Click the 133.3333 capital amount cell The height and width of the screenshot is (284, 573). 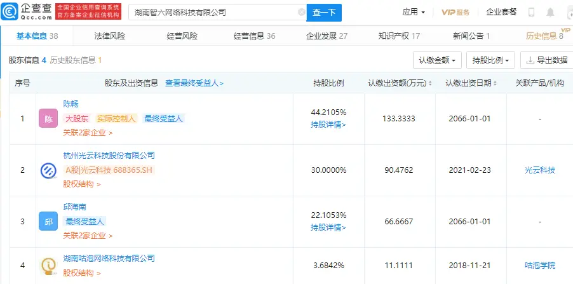coord(399,119)
